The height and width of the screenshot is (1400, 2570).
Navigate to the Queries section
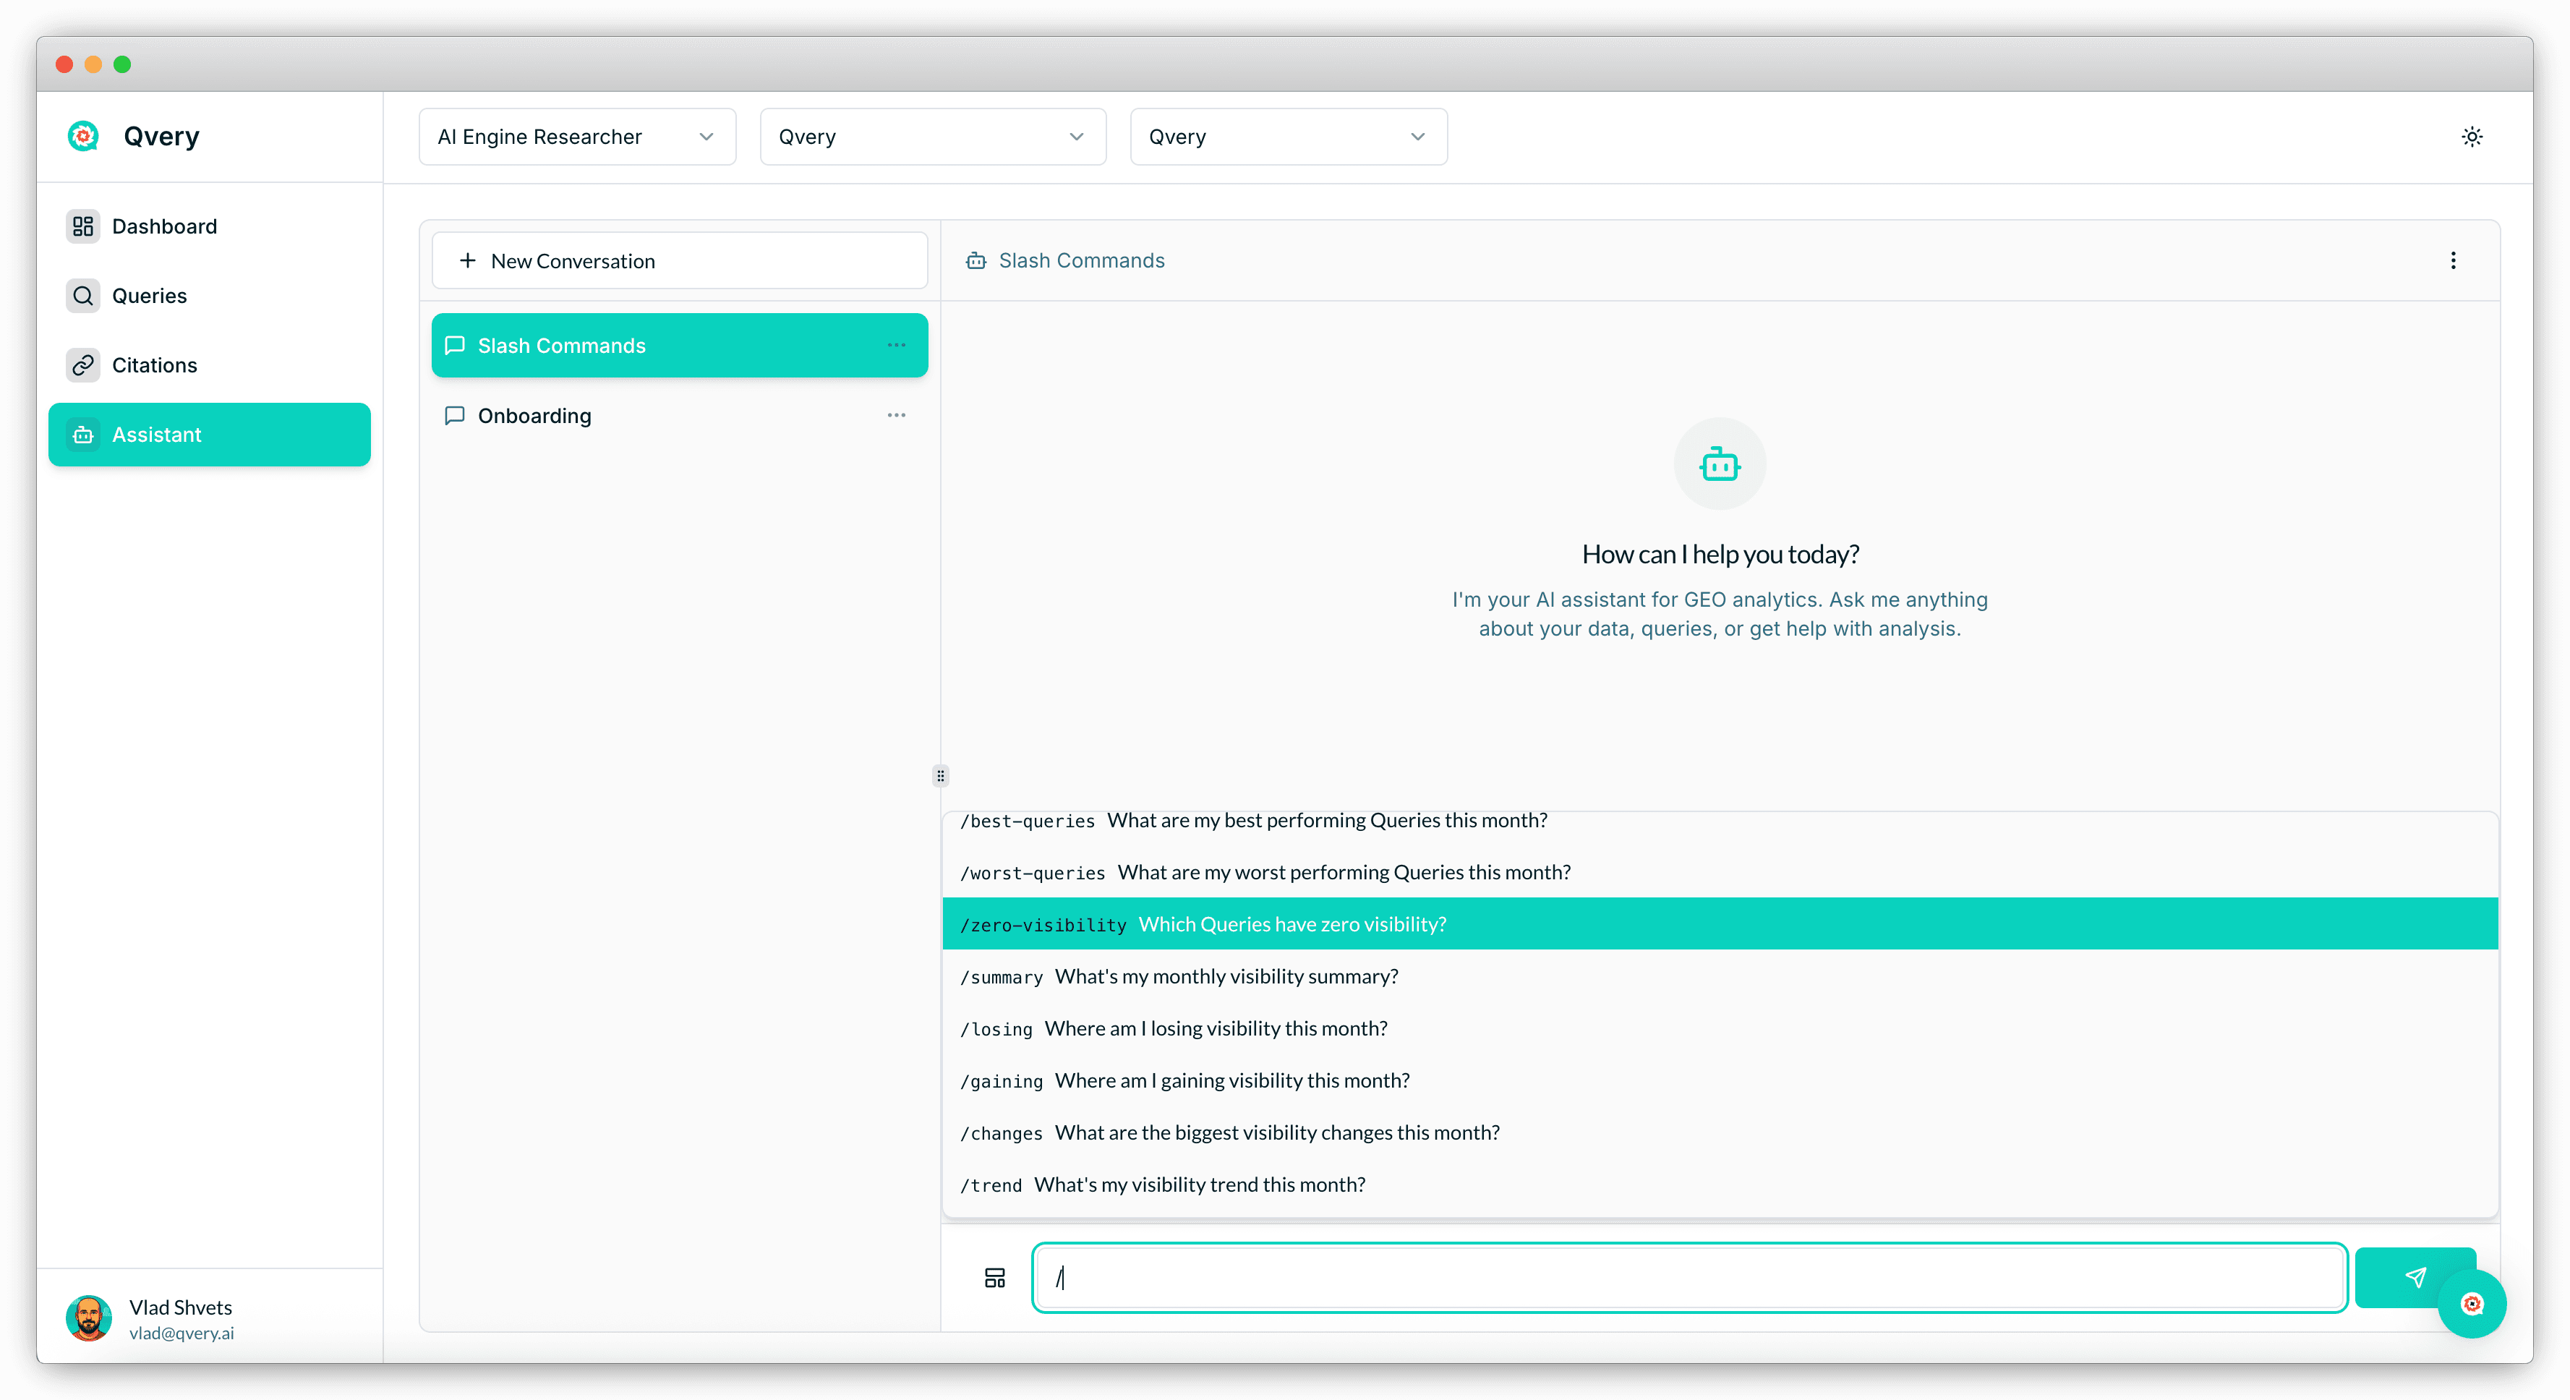coord(149,295)
